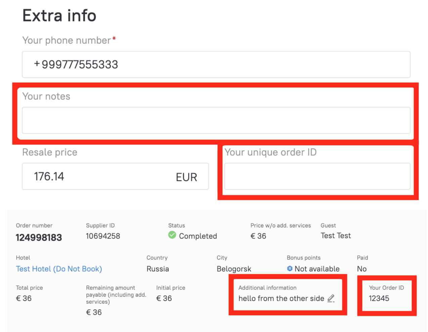Image resolution: width=428 pixels, height=332 pixels.
Task: Click the Your Order ID value 12345
Action: 379,298
